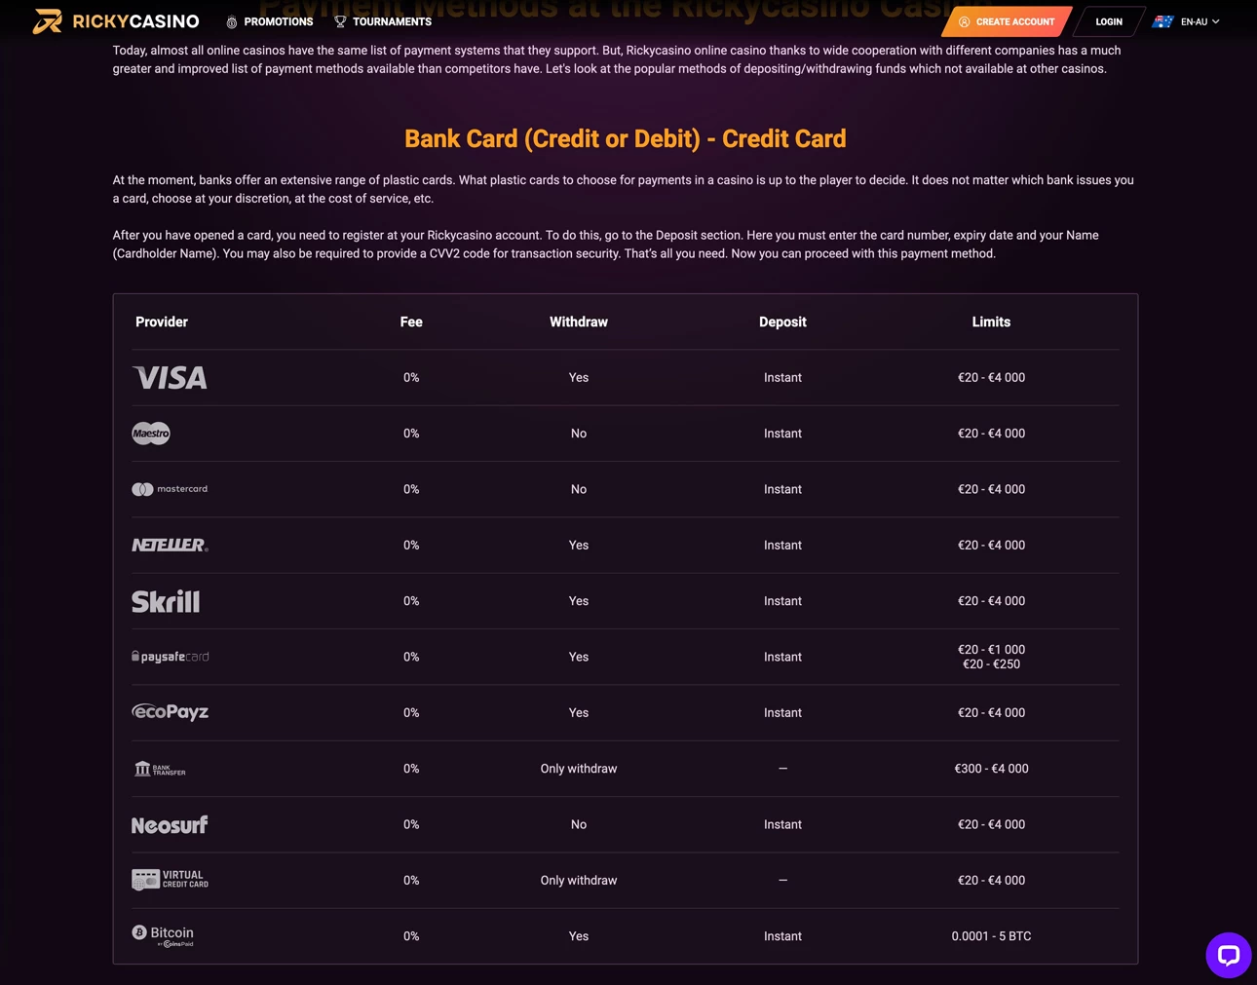Viewport: 1257px width, 985px height.
Task: Open the Tournaments menu item
Action: click(383, 21)
